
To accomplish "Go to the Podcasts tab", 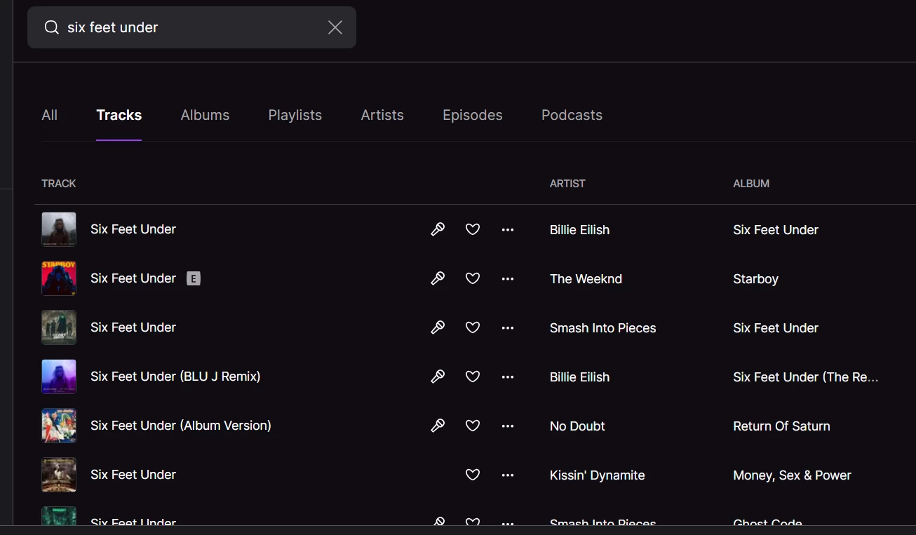I will (572, 115).
